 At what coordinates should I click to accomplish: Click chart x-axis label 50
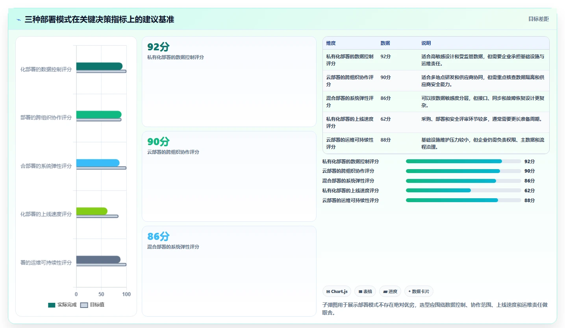point(101,294)
